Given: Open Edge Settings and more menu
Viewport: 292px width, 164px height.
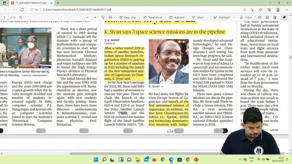Looking at the screenshot, I should coord(287,10).
